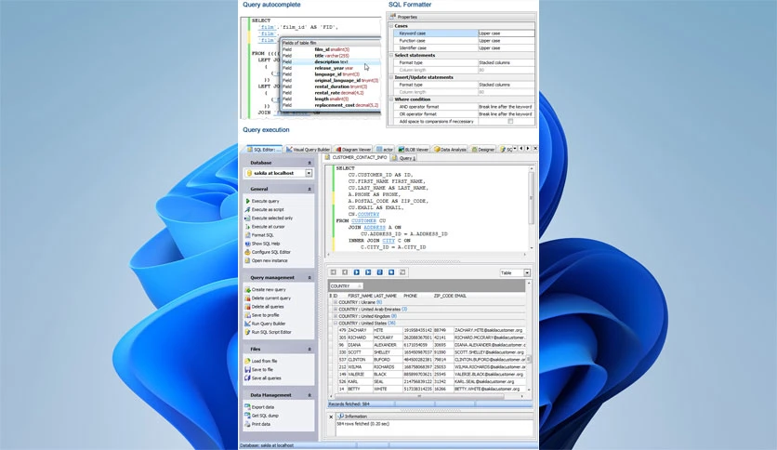Go to next record in result grid

tap(356, 272)
